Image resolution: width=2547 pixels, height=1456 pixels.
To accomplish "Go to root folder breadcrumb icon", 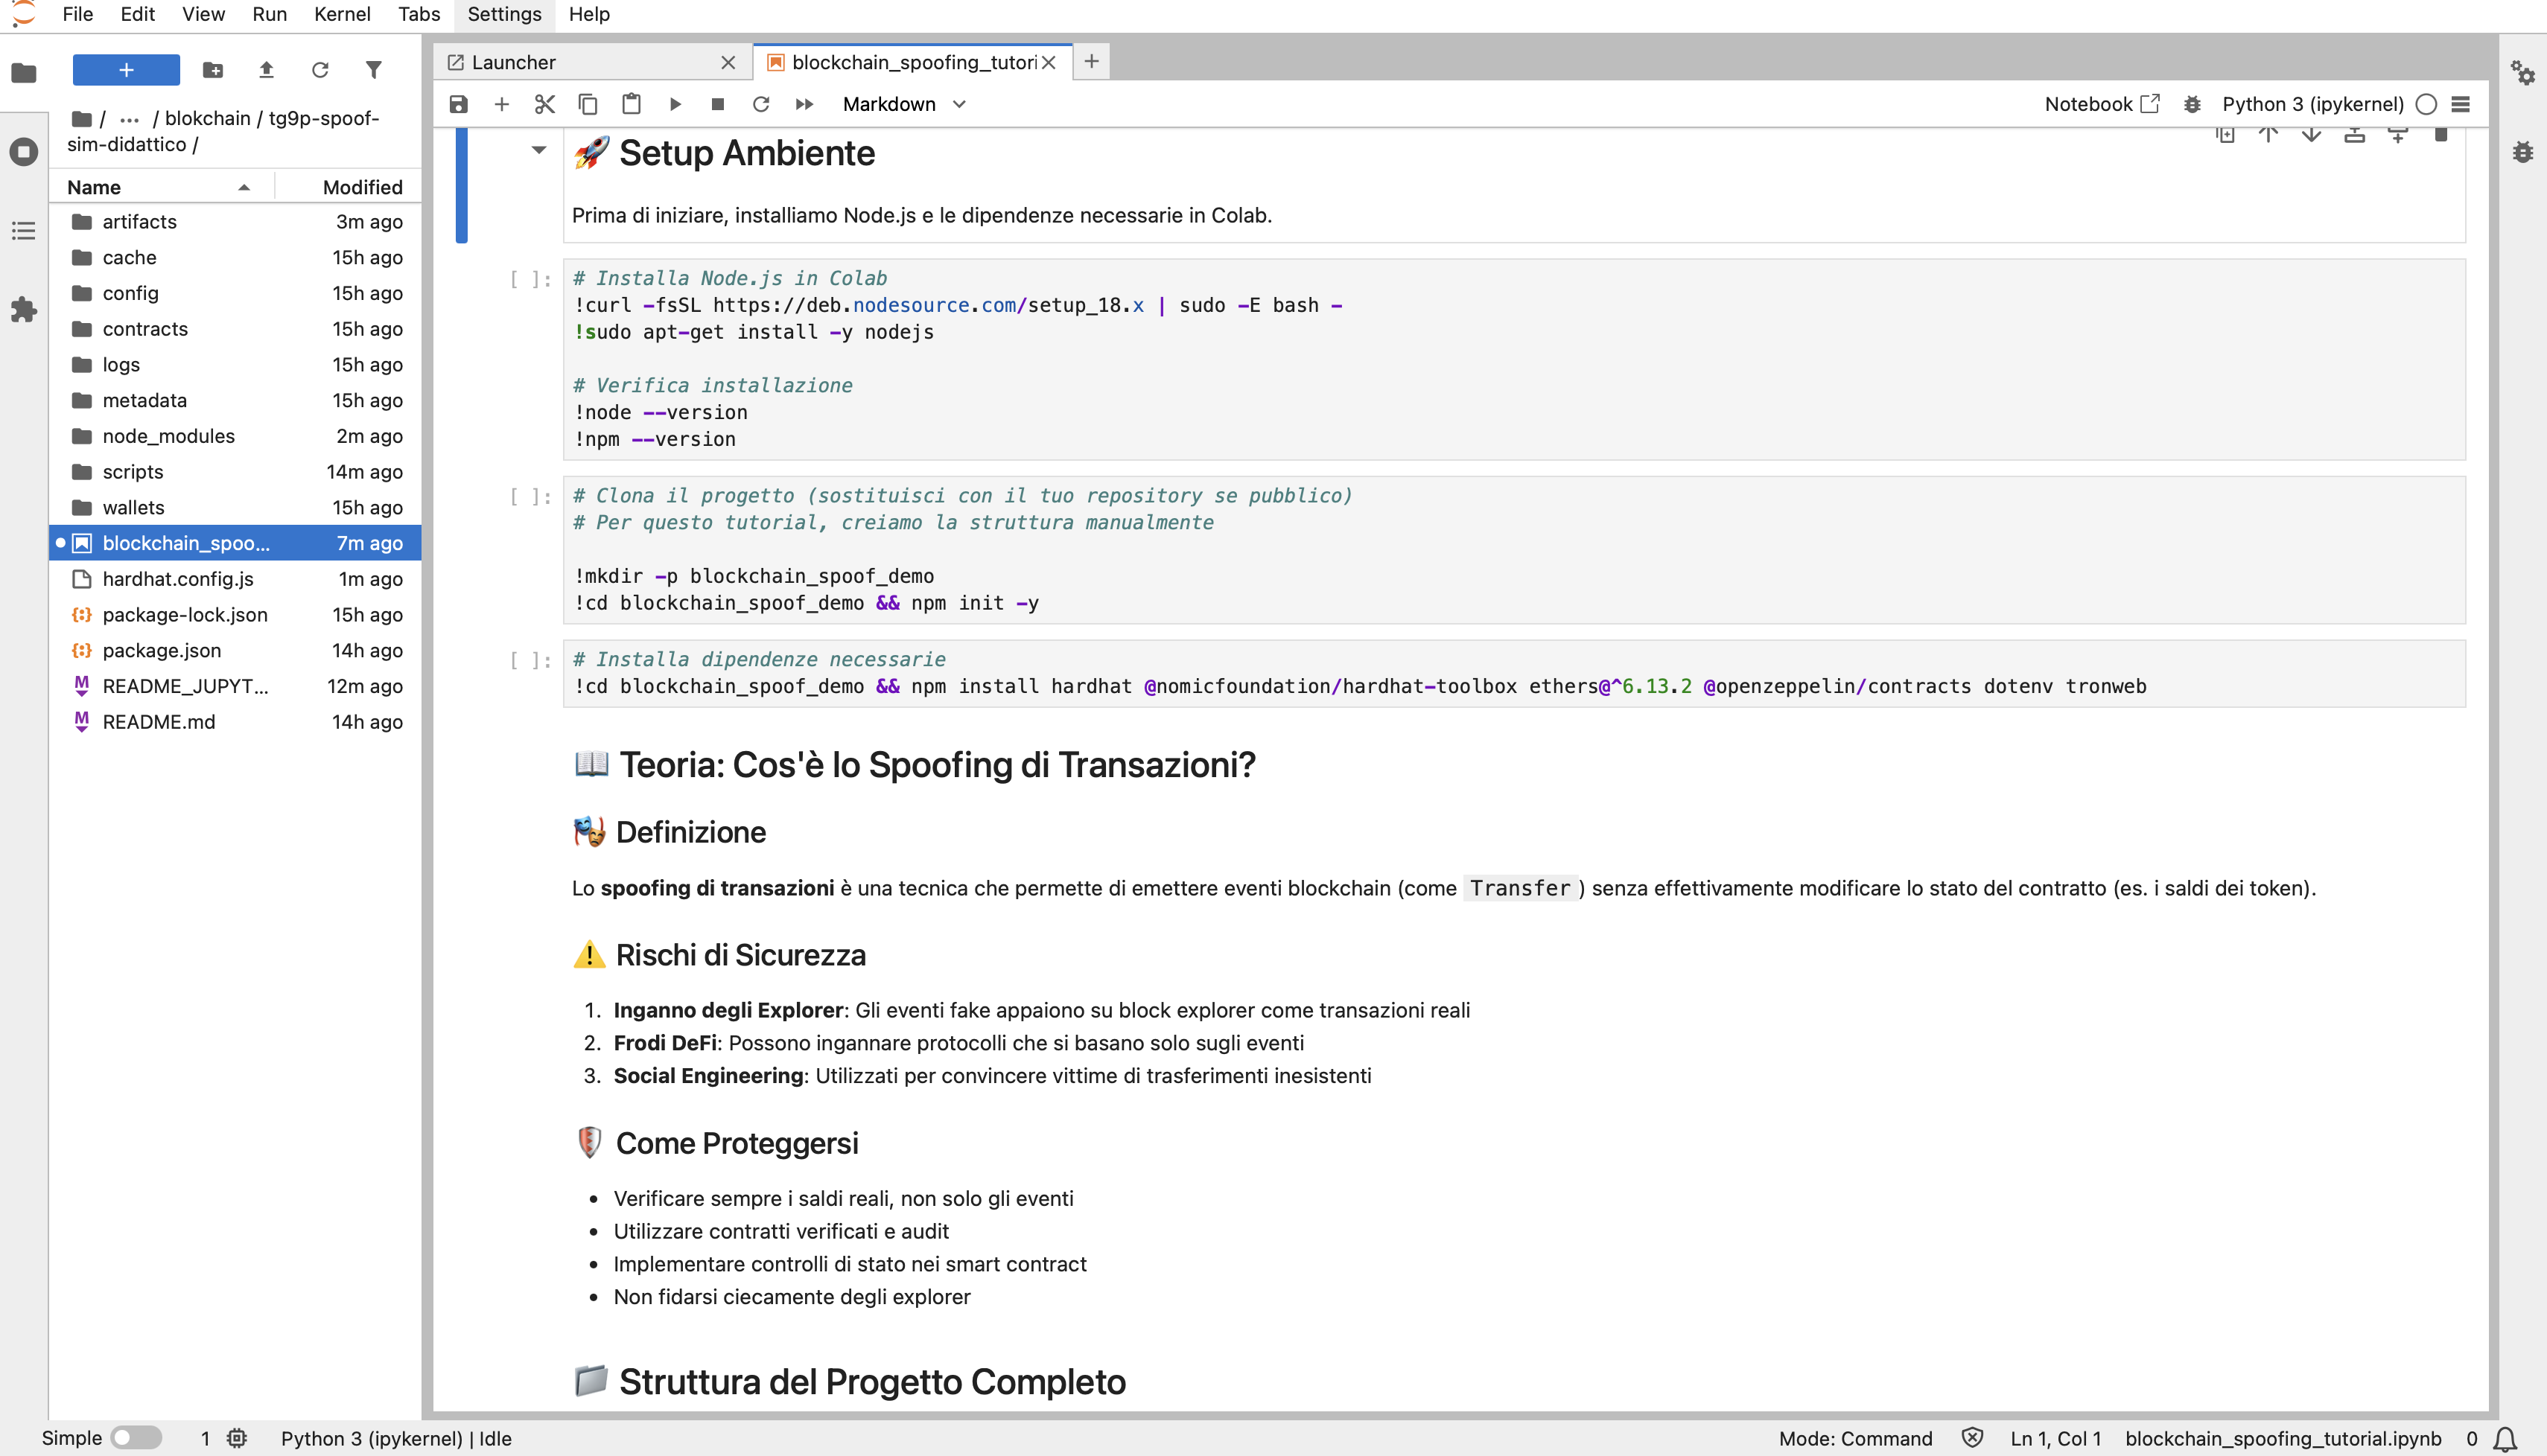I will (x=82, y=119).
